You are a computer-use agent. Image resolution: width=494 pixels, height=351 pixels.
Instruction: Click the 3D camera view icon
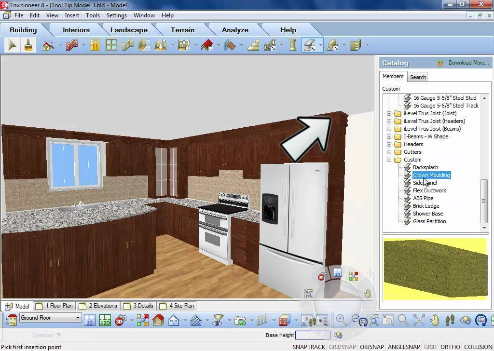pyautogui.click(x=120, y=320)
